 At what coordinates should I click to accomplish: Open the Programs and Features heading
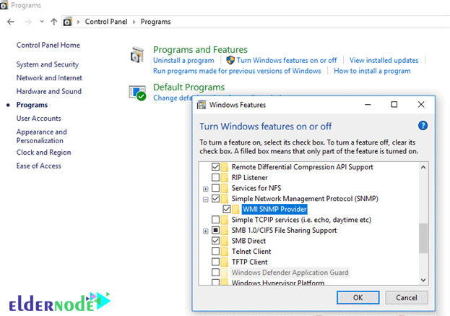coord(200,50)
